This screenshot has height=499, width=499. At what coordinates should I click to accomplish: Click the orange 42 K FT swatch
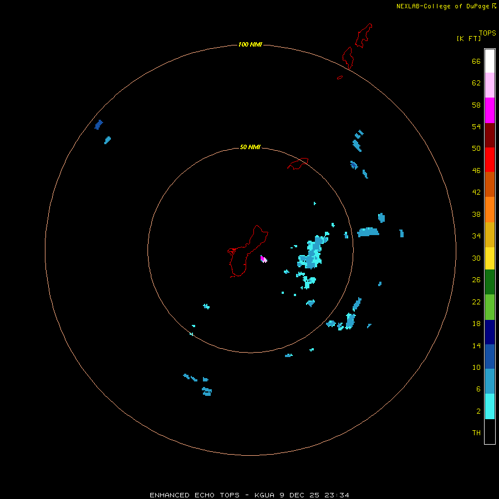tap(490, 210)
